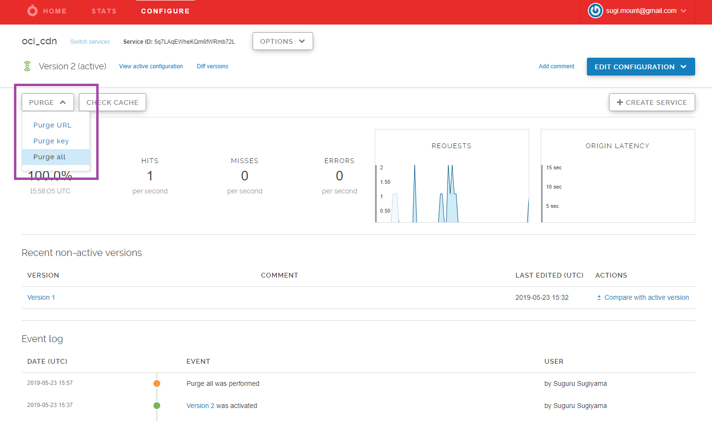
Task: Open the EDIT CONFIGURATION dropdown
Action: tap(641, 67)
